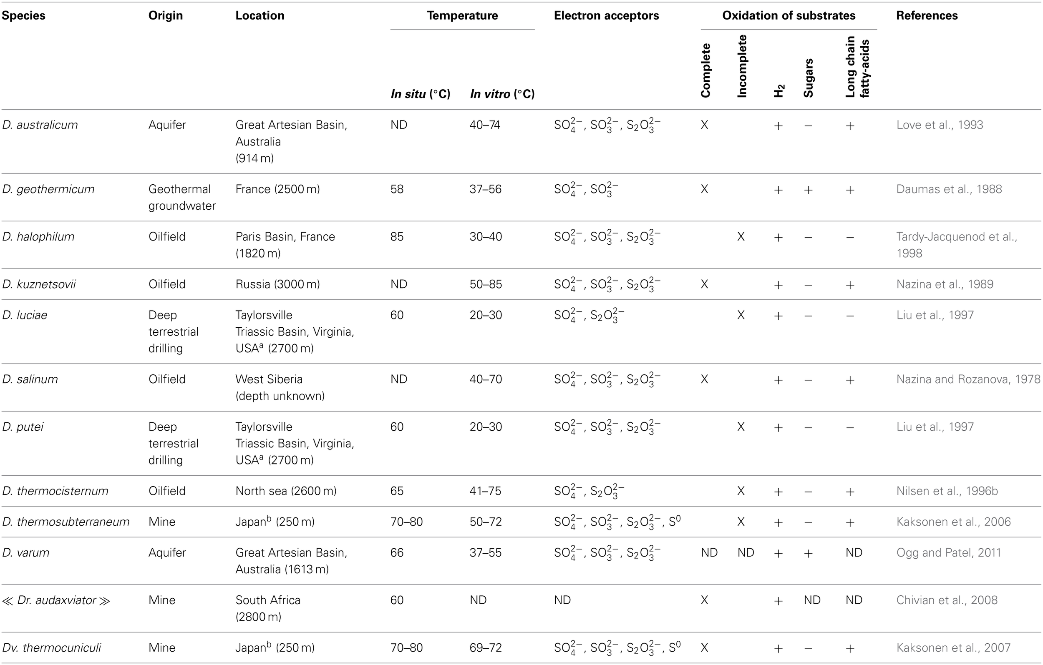The width and height of the screenshot is (1043, 665).
Task: Click the Electron acceptors column header
Action: 606,15
